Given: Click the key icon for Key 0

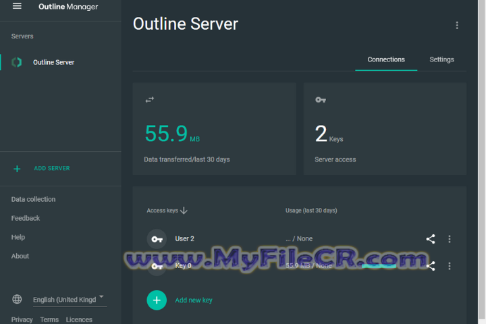Looking at the screenshot, I should (x=157, y=266).
